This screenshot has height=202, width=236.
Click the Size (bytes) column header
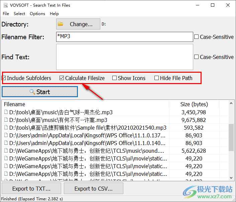click(194, 104)
